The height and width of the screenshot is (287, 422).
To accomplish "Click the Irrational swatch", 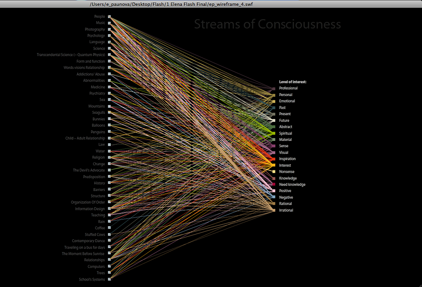I will [274, 210].
